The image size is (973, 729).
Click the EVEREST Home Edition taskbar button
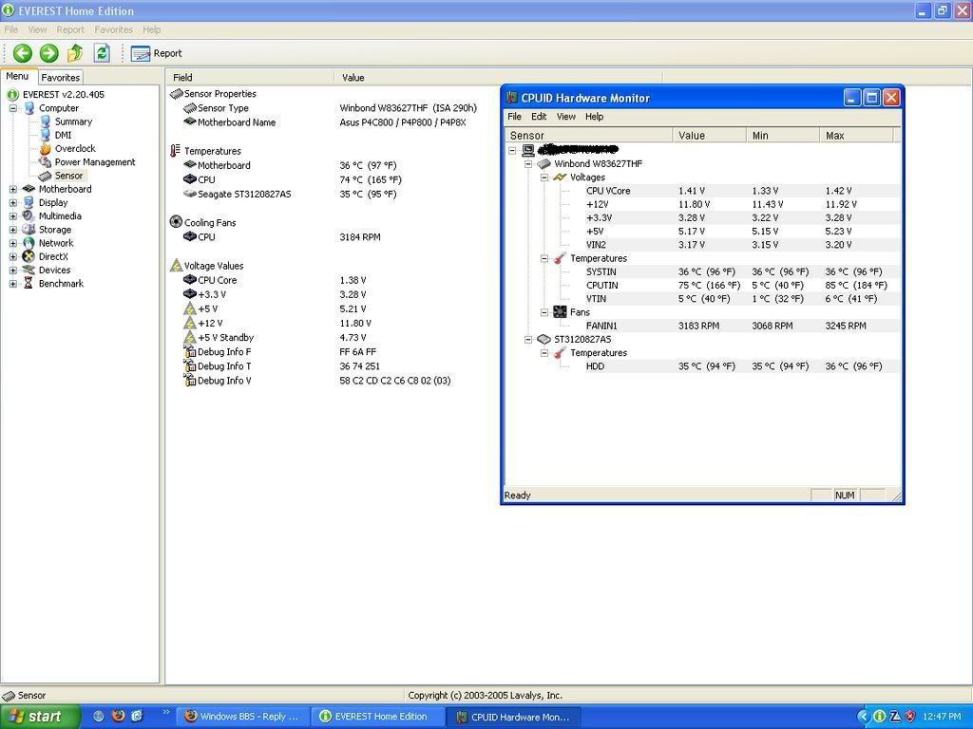pyautogui.click(x=377, y=717)
